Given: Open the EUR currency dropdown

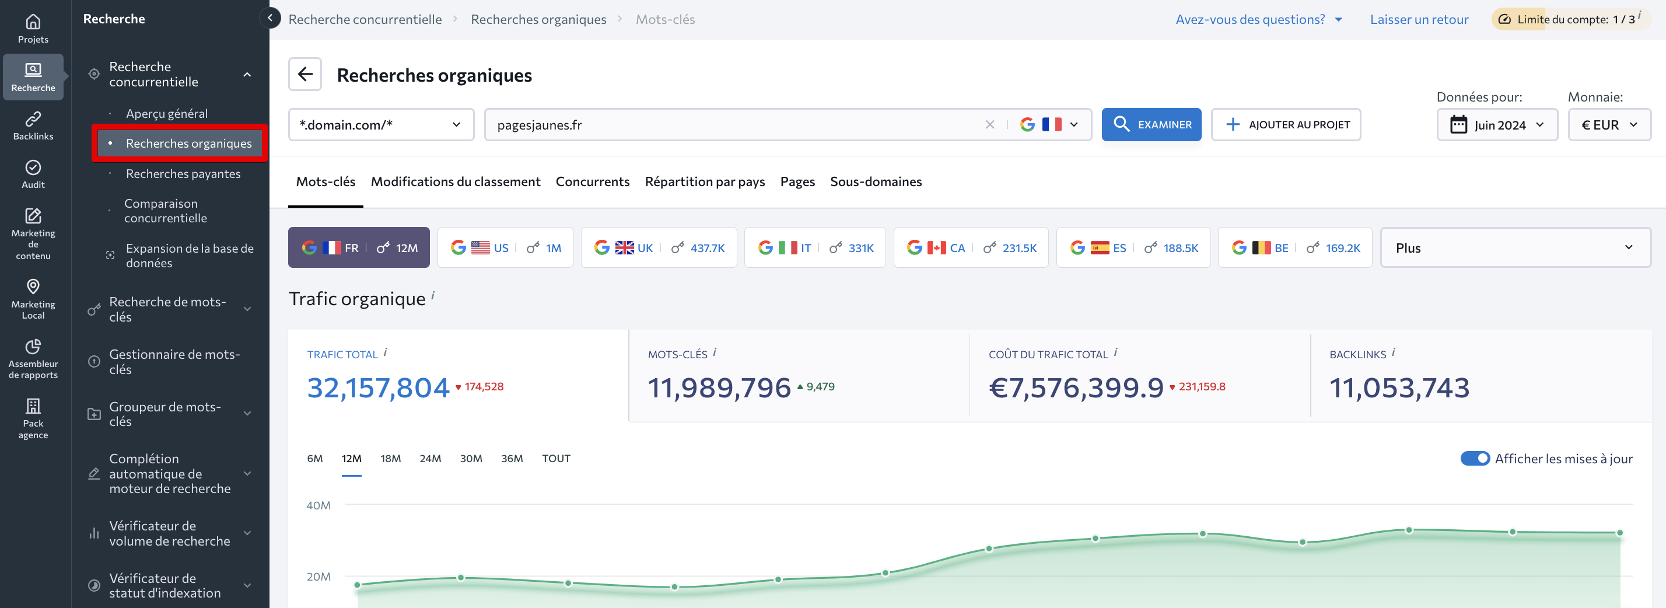Looking at the screenshot, I should coord(1609,124).
